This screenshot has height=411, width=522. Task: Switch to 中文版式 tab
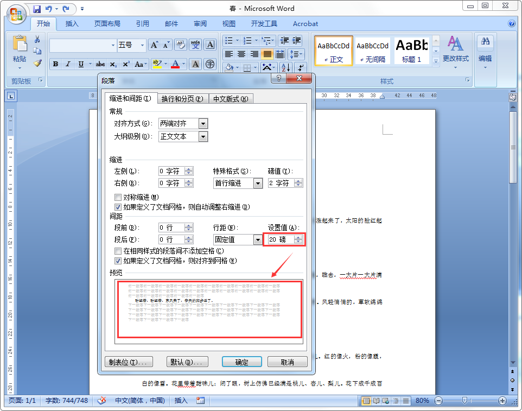coord(231,99)
